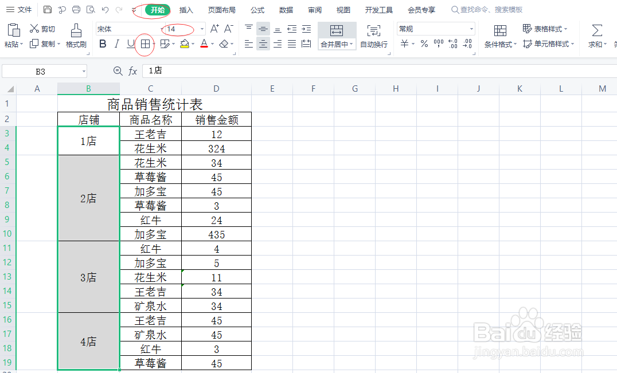Click the Cut (剪切) scissors button
Viewport: 617px width, 373px height.
[42, 29]
